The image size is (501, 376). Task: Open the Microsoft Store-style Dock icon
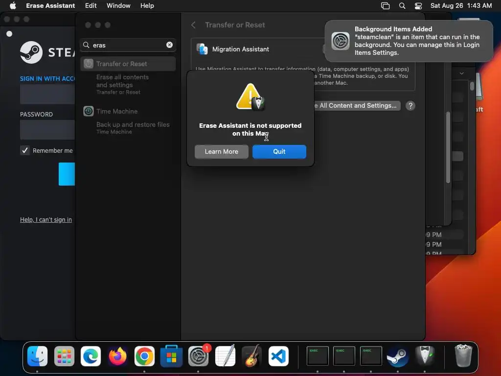(x=171, y=356)
